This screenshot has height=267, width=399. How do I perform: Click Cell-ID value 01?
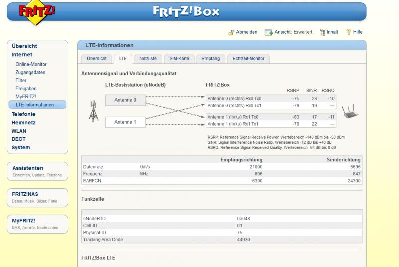[240, 226]
